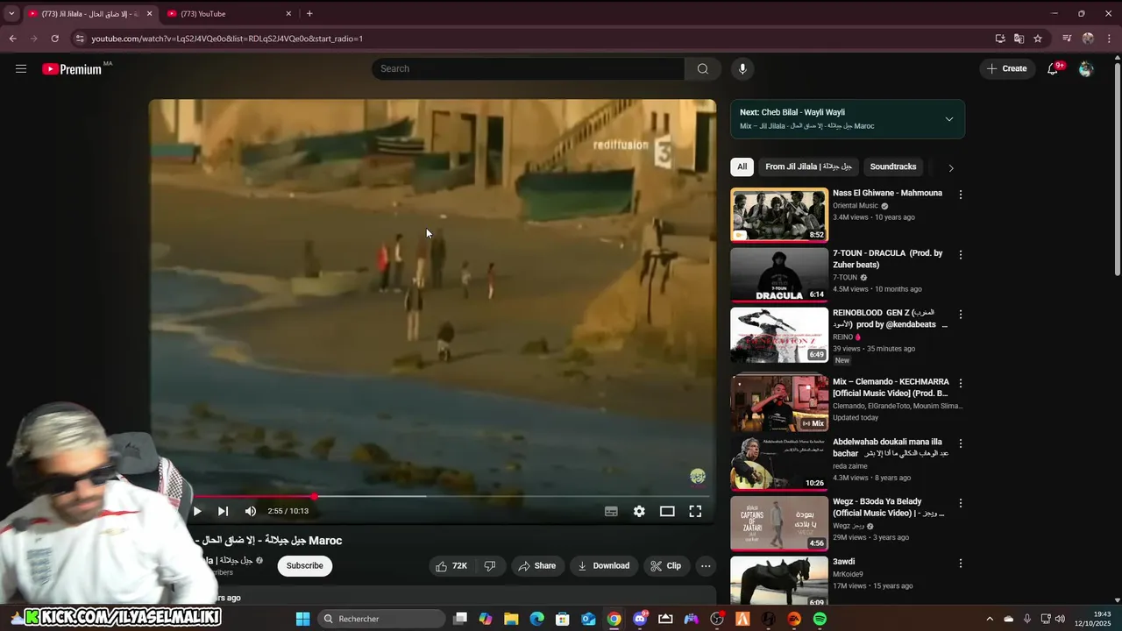
Task: Select the From Jil Jilala chip
Action: pos(808,167)
